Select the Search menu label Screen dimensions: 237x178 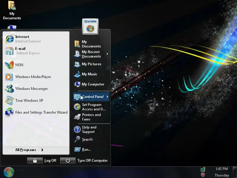click(87, 139)
